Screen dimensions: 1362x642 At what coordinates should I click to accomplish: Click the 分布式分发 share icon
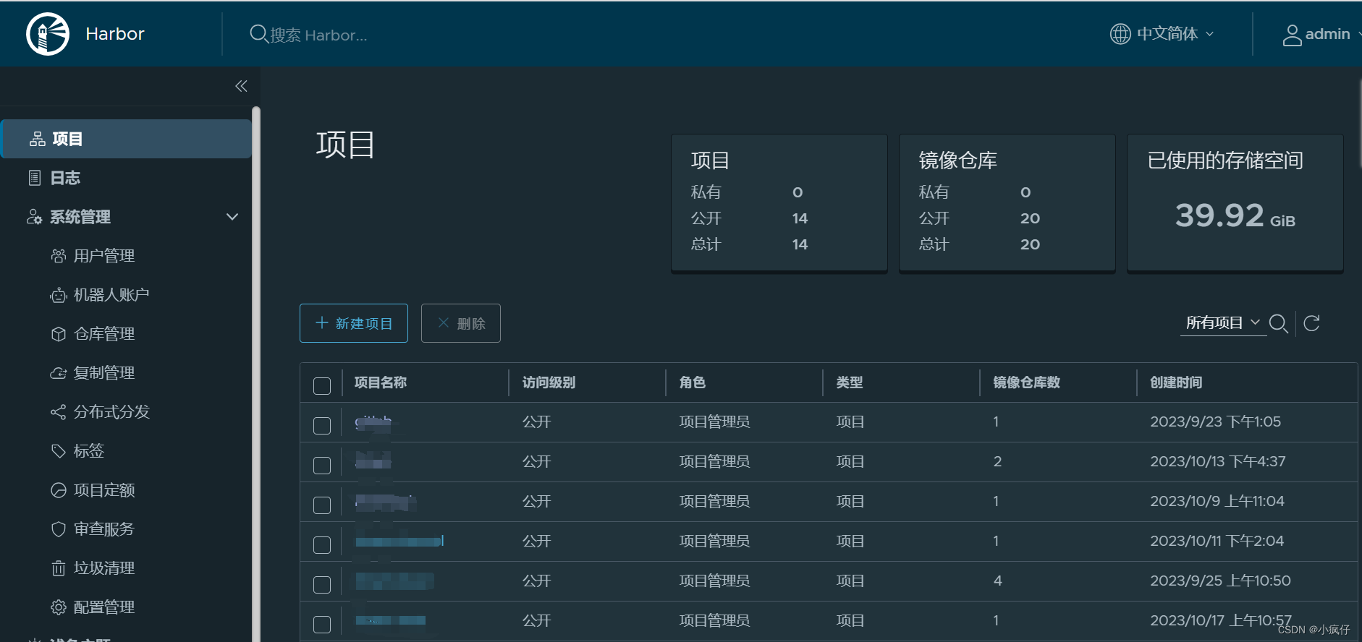[x=59, y=412]
